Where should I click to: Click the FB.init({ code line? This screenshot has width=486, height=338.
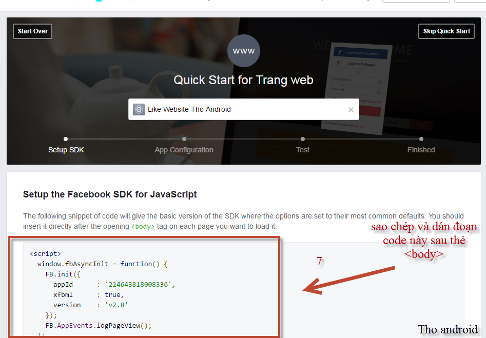63,274
